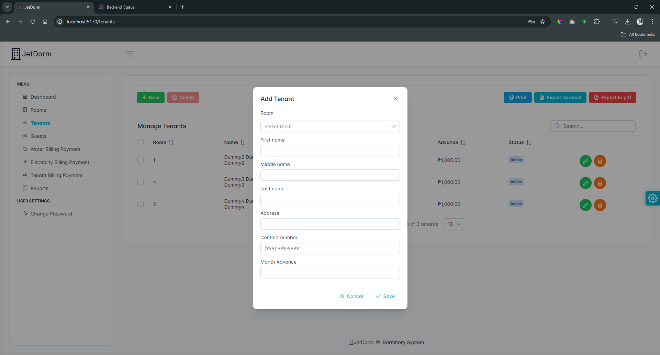Check the row for room 2
This screenshot has width=660, height=355.
pyautogui.click(x=141, y=204)
